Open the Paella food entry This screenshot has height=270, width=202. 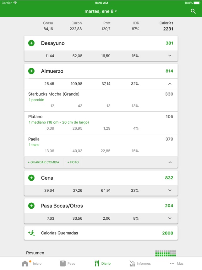pos(101,145)
